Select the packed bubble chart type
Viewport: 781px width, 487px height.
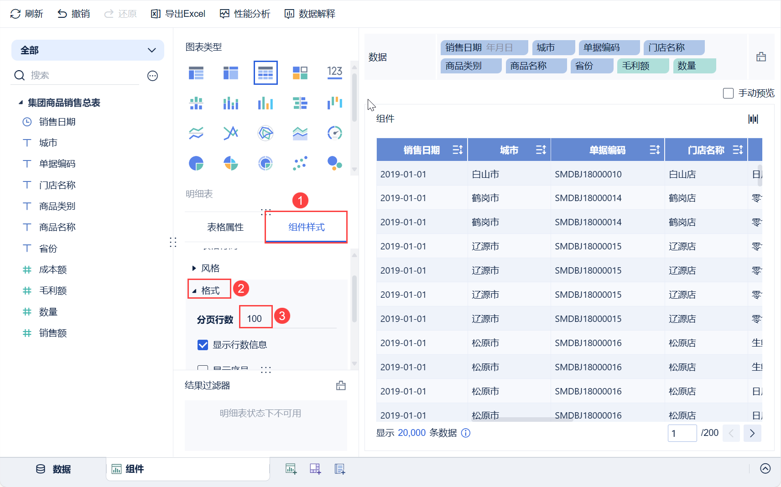click(335, 163)
